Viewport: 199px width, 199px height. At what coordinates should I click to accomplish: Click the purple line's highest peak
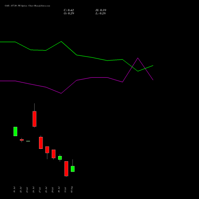(138, 58)
